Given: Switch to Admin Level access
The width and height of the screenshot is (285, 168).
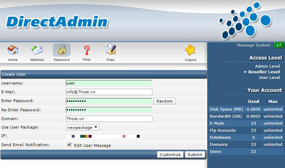Looking at the screenshot, I should pos(267,66).
